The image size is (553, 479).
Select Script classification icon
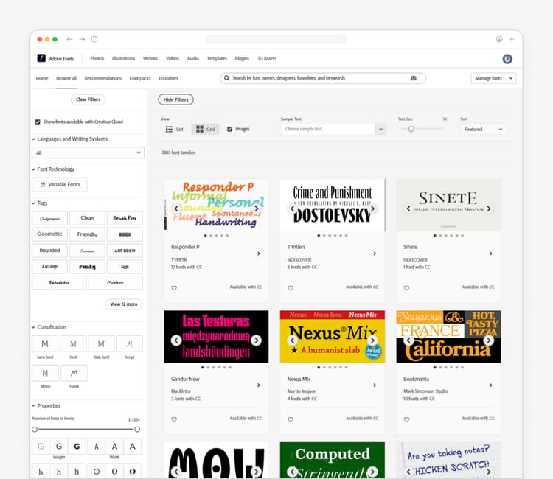coord(130,343)
